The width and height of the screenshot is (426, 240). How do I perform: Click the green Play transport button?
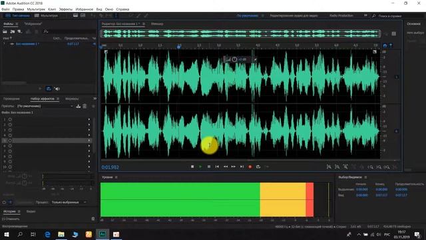200,167
